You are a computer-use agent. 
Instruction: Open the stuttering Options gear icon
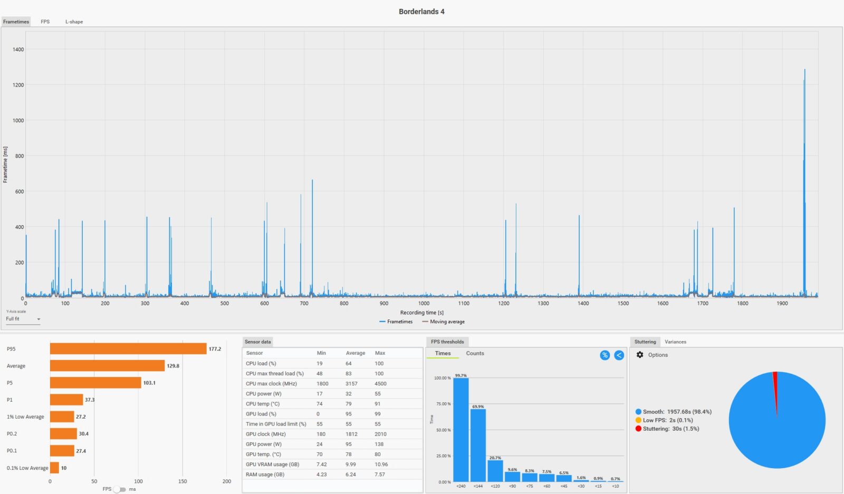[x=640, y=355]
